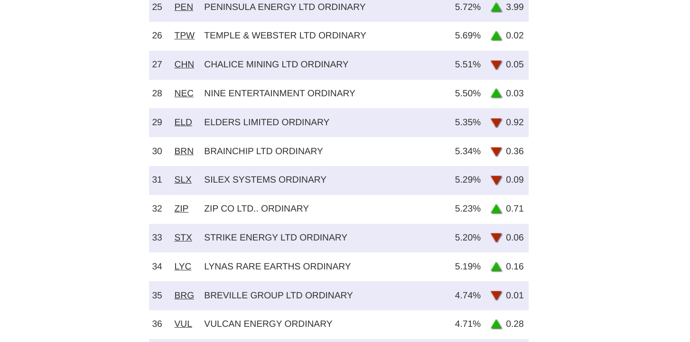
Task: Click change value 0.02 in TPW row
Action: 515,36
